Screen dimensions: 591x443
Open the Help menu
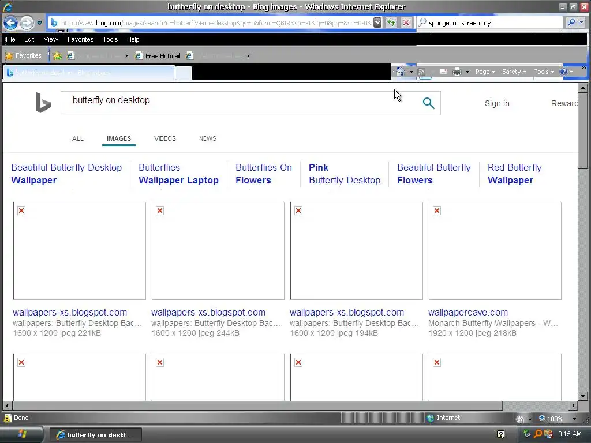133,39
